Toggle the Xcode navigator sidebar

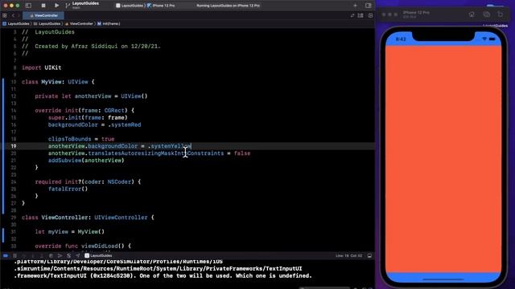pos(29,6)
